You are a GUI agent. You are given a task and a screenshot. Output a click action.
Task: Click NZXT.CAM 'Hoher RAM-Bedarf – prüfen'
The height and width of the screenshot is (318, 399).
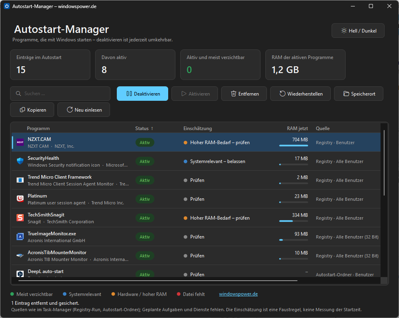tap(220, 142)
